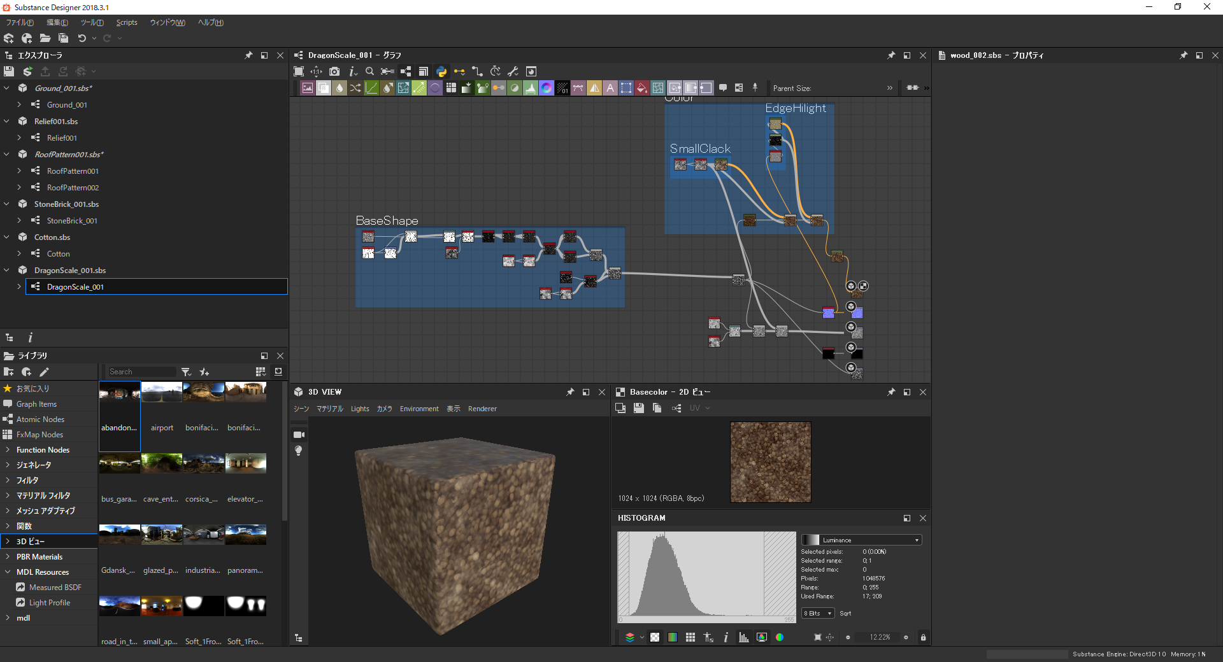
Task: Expand the PBR Materials library category
Action: [8, 556]
